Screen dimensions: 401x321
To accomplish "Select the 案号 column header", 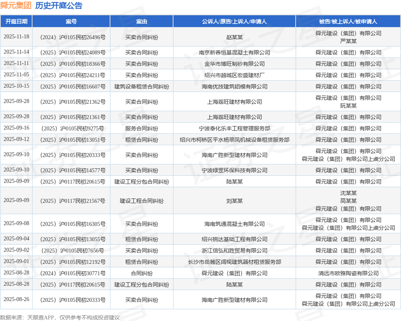I will tap(71, 22).
